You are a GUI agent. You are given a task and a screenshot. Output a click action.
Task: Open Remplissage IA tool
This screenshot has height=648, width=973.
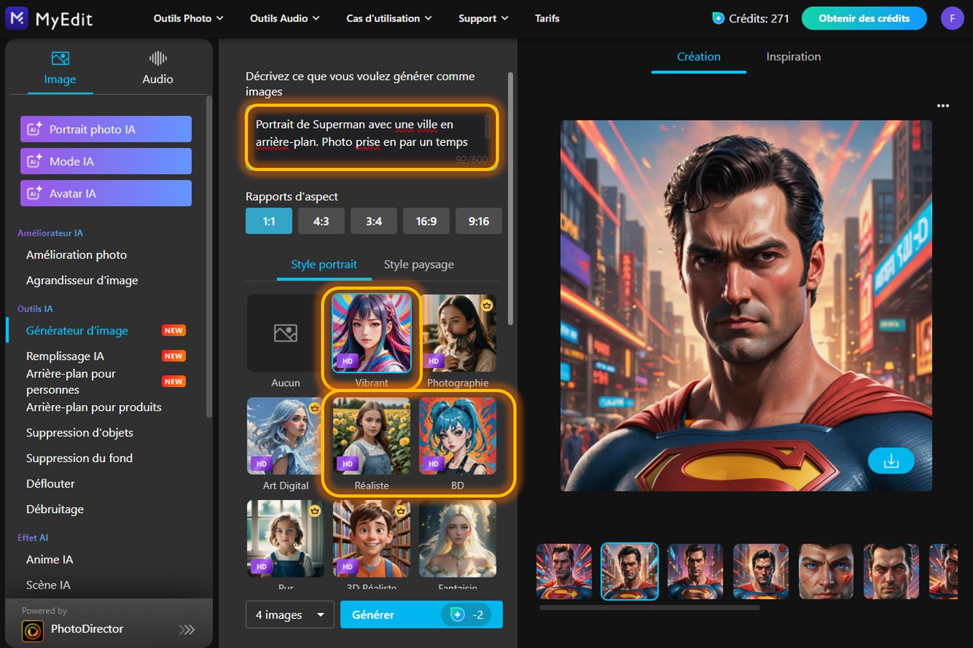point(65,356)
